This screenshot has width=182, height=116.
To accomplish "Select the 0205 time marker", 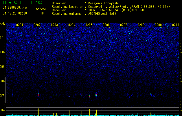I will tap(89, 25).
